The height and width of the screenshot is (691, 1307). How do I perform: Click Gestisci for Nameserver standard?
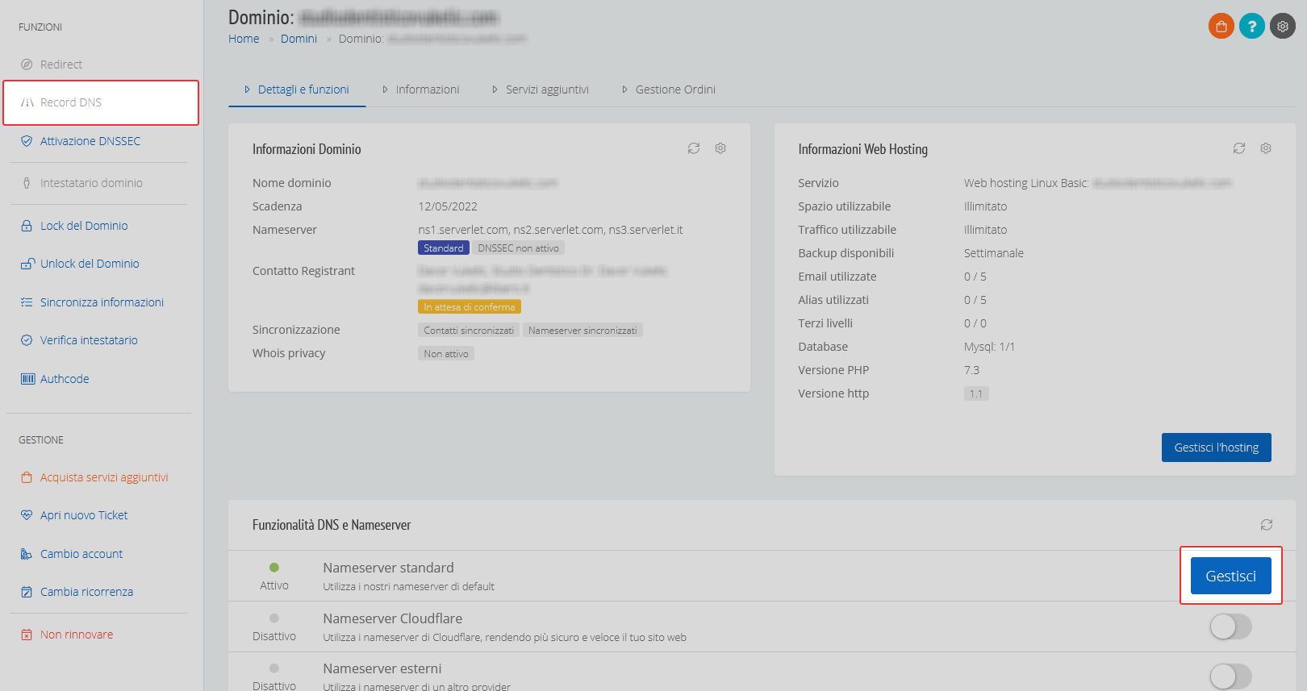point(1230,576)
